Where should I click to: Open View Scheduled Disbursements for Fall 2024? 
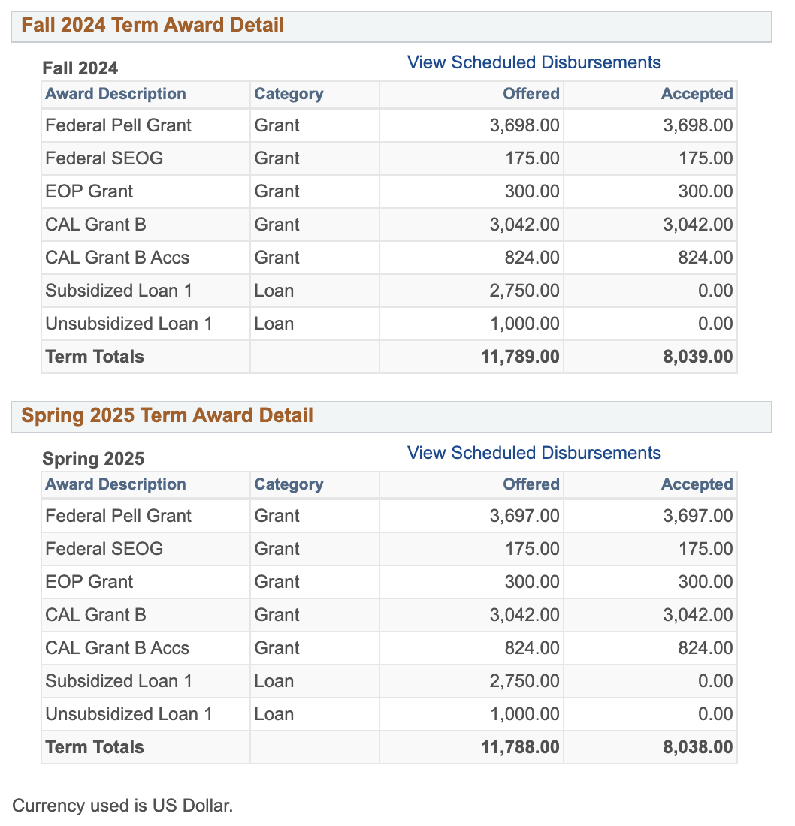534,62
